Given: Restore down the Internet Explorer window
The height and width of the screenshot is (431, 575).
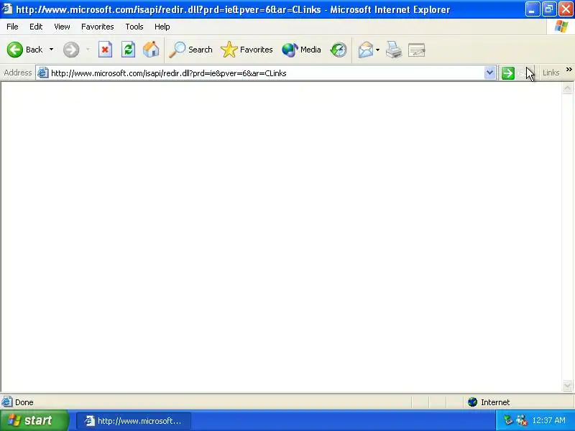Looking at the screenshot, I should 549,9.
